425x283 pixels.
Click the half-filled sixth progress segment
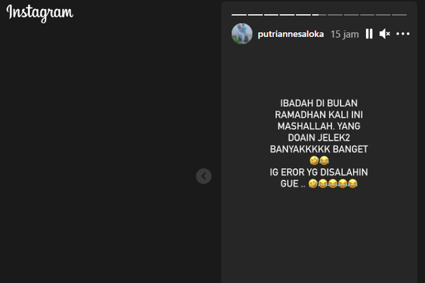(x=319, y=15)
